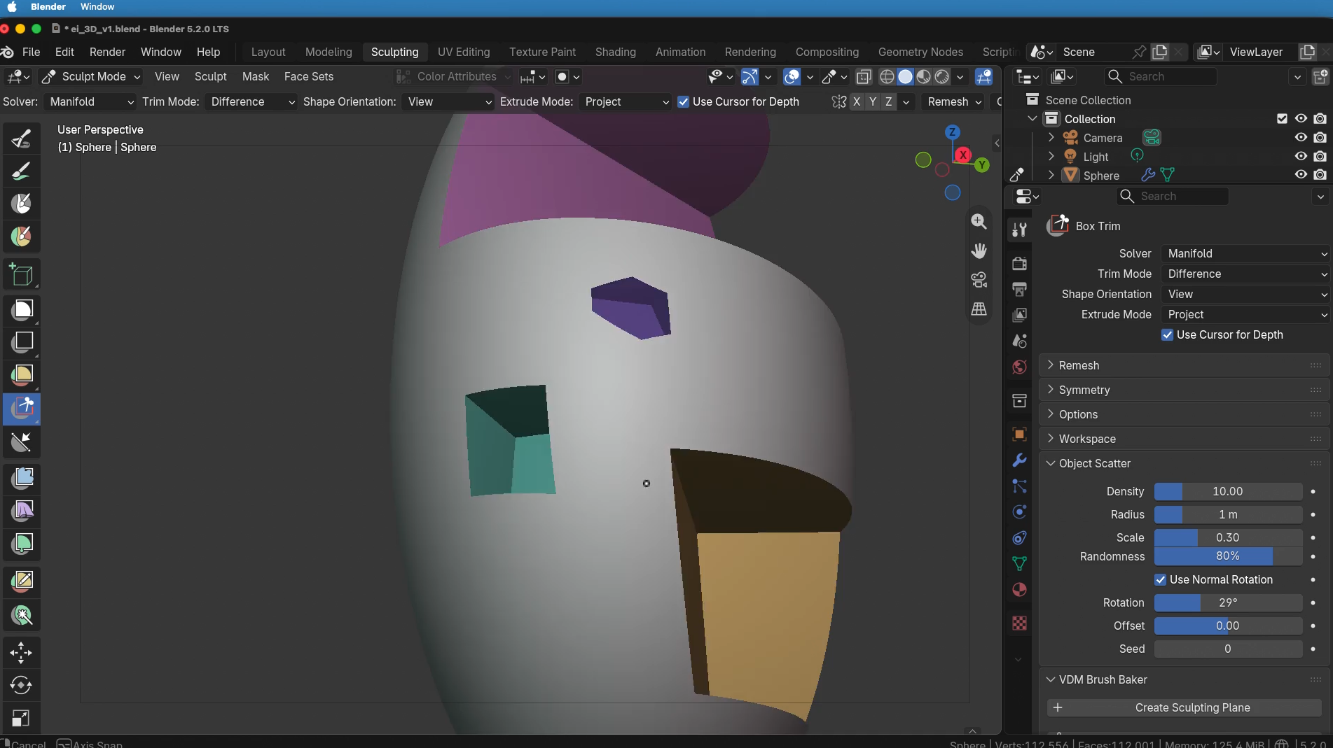
Task: Hide the Camera object in viewport
Action: pyautogui.click(x=1301, y=138)
